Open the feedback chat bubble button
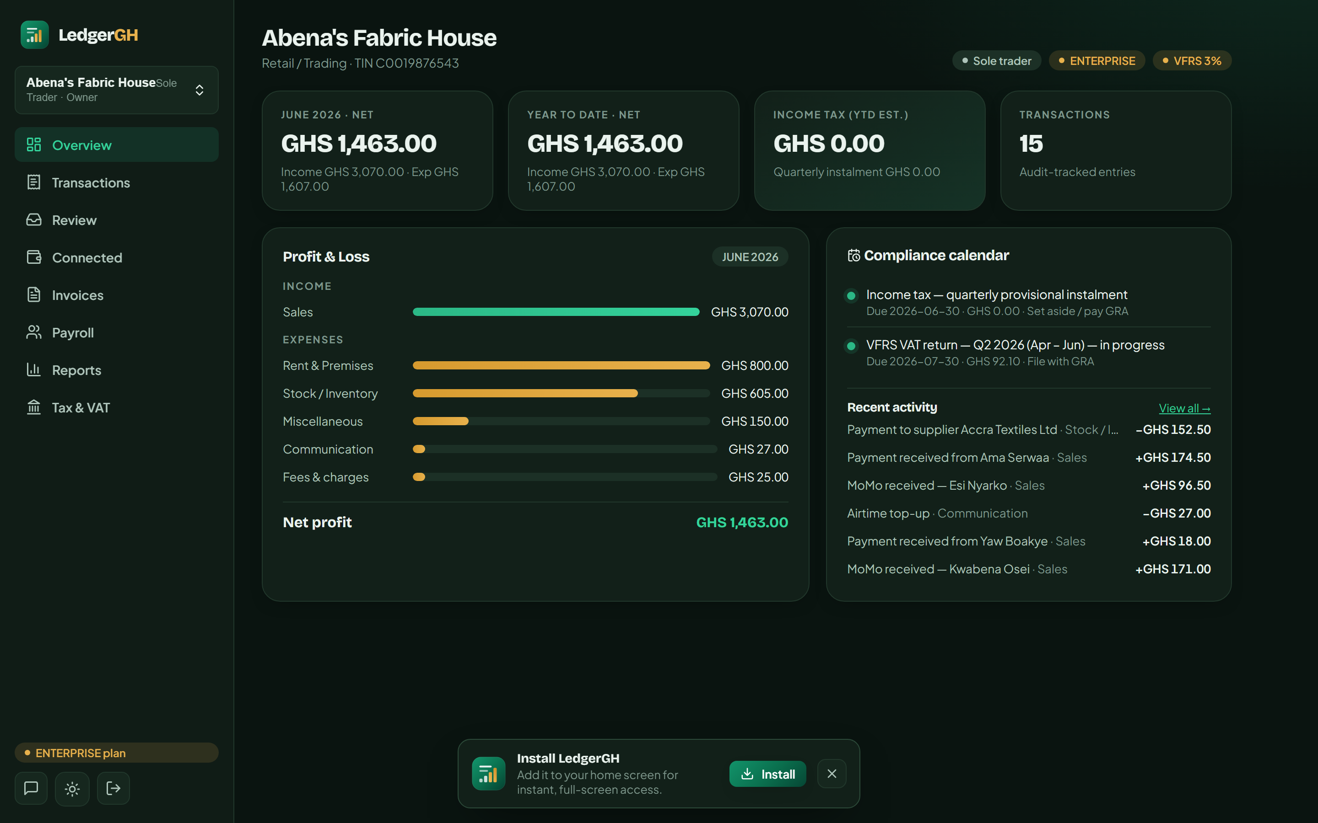This screenshot has height=823, width=1318. click(31, 788)
